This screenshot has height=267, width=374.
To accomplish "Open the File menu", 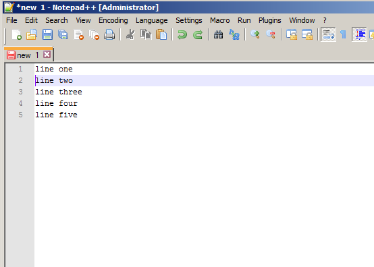I will [11, 20].
